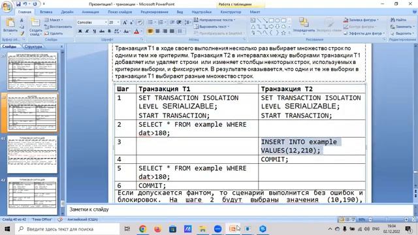The height and width of the screenshot is (235, 418).
Task: Open Skype from the taskbar
Action: [x=263, y=229]
